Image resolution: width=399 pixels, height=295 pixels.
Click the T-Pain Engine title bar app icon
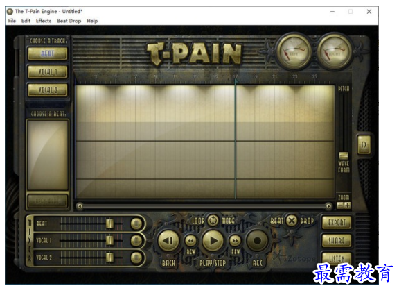(x=10, y=12)
